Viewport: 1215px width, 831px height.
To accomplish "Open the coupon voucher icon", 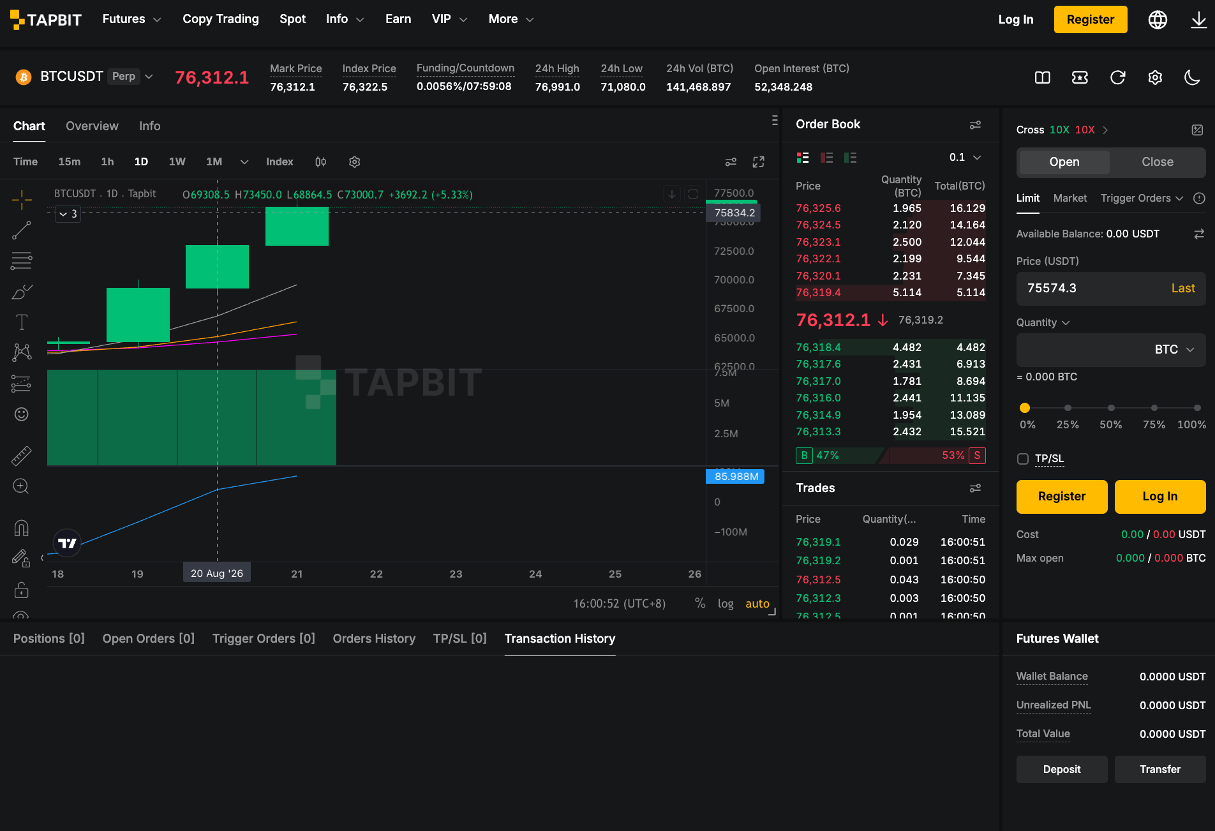I will [1080, 78].
